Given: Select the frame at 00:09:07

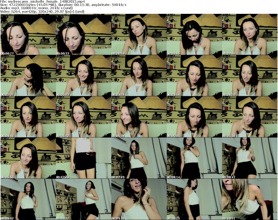Looking at the screenshot, I should coord(28,199).
